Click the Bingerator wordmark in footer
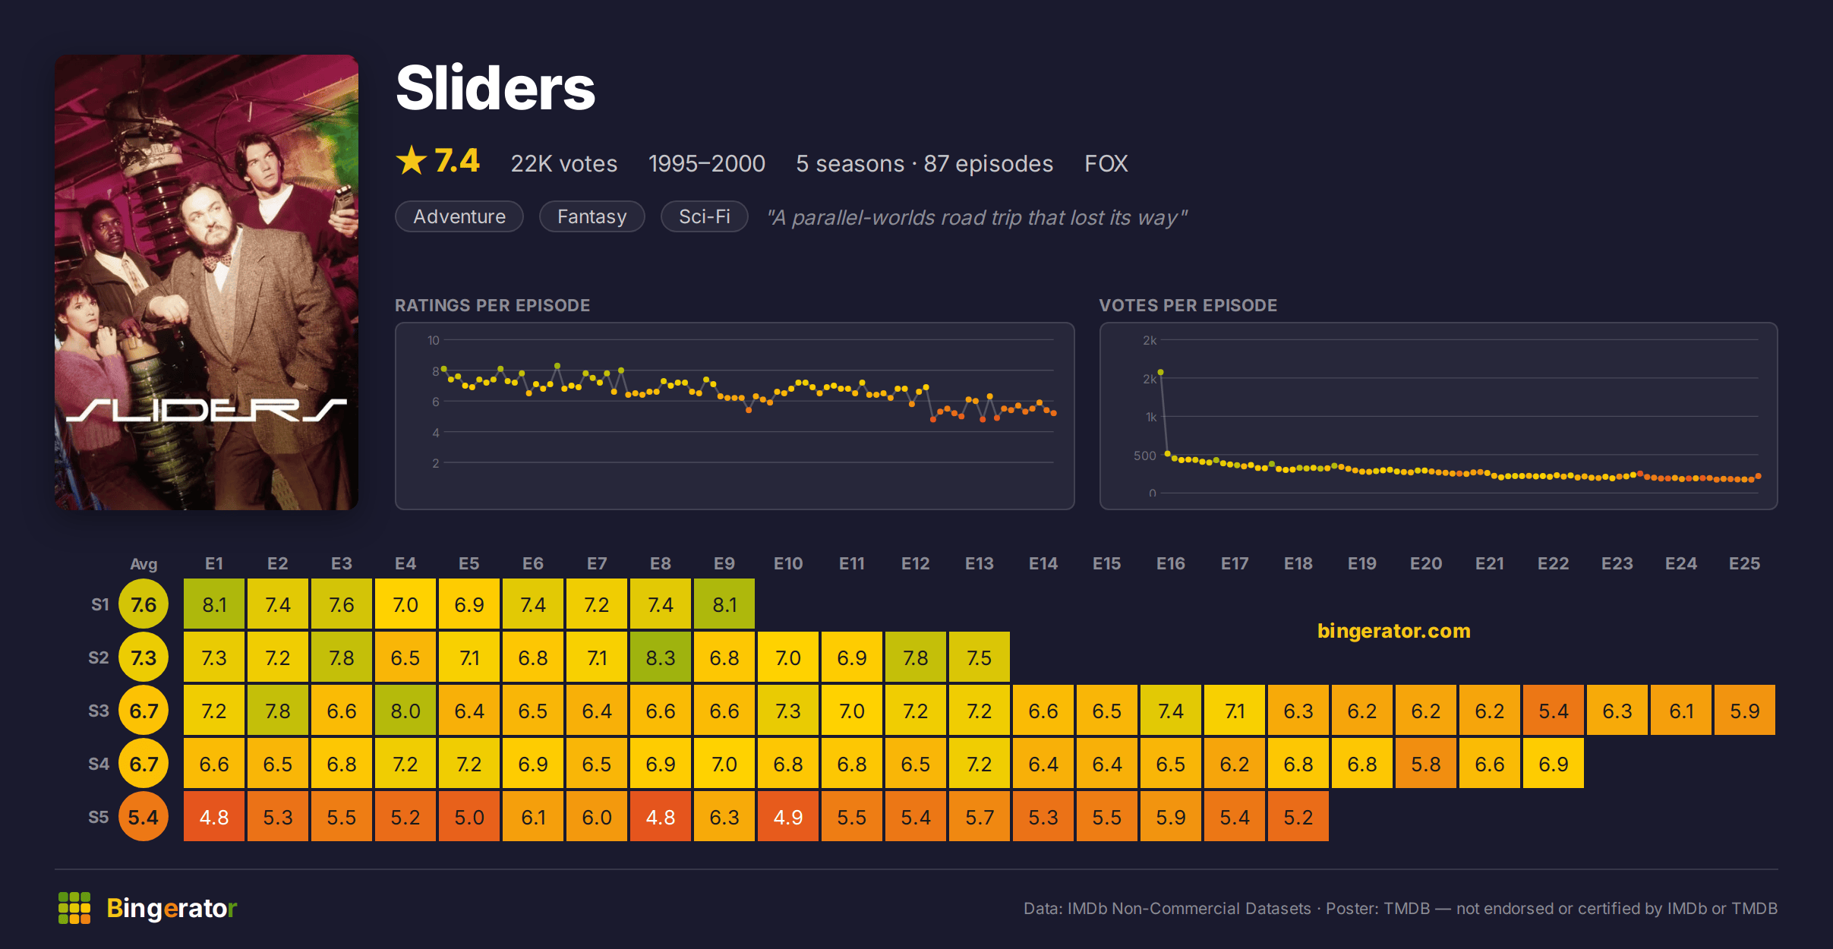Image resolution: width=1833 pixels, height=949 pixels. (x=172, y=908)
